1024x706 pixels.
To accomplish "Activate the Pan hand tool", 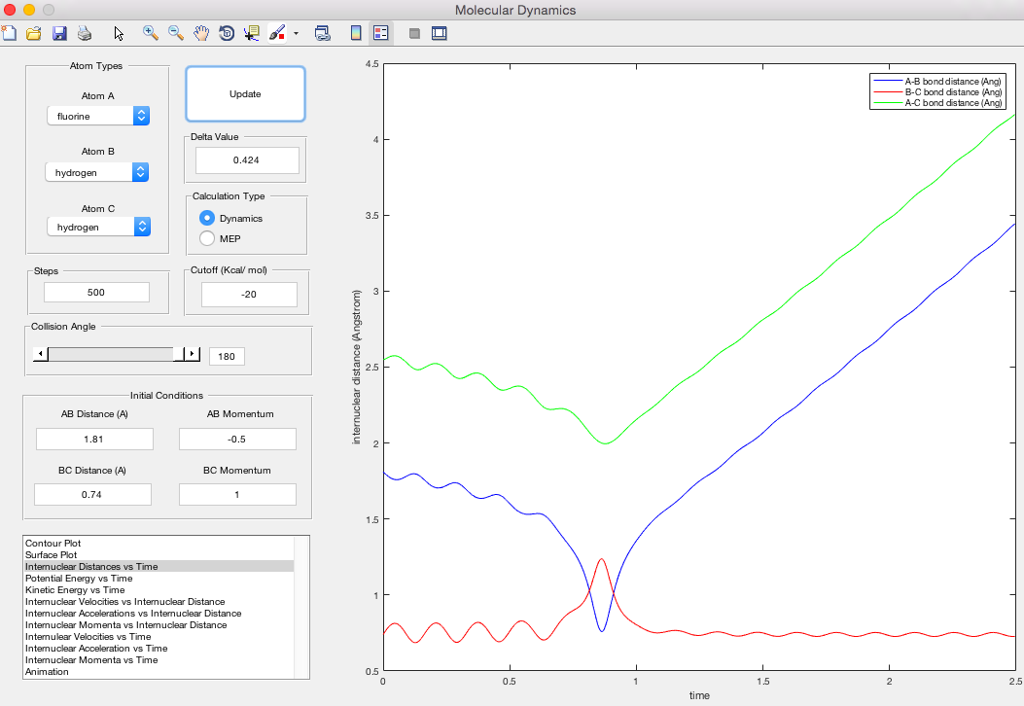I will click(x=201, y=33).
